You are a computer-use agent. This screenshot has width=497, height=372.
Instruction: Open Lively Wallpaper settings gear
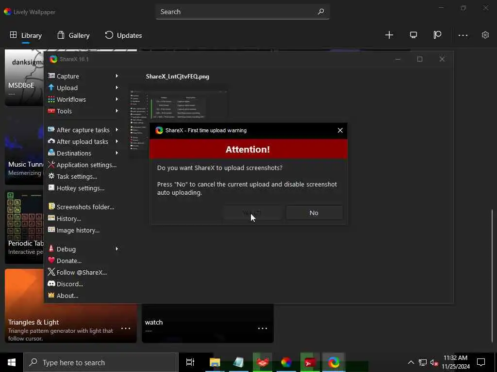click(x=485, y=35)
